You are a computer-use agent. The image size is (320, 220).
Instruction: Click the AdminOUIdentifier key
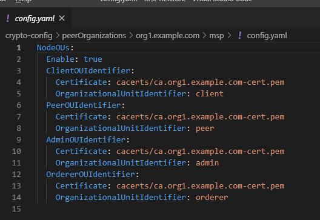[x=85, y=140]
